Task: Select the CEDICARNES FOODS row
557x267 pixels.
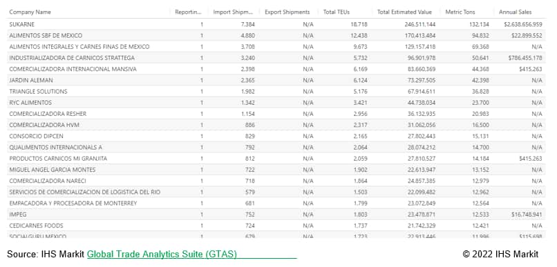Action: (x=276, y=226)
